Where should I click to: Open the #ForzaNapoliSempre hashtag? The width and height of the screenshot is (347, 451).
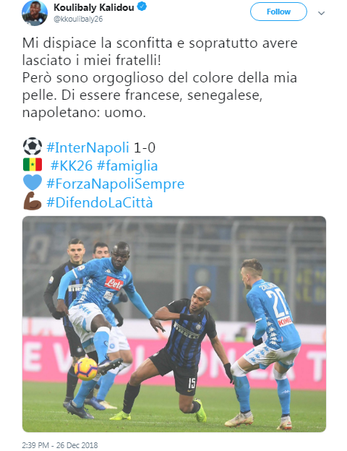[116, 184]
